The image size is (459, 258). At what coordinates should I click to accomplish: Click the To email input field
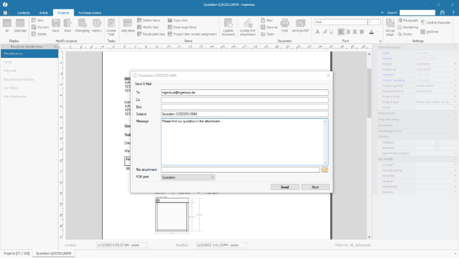pos(244,92)
